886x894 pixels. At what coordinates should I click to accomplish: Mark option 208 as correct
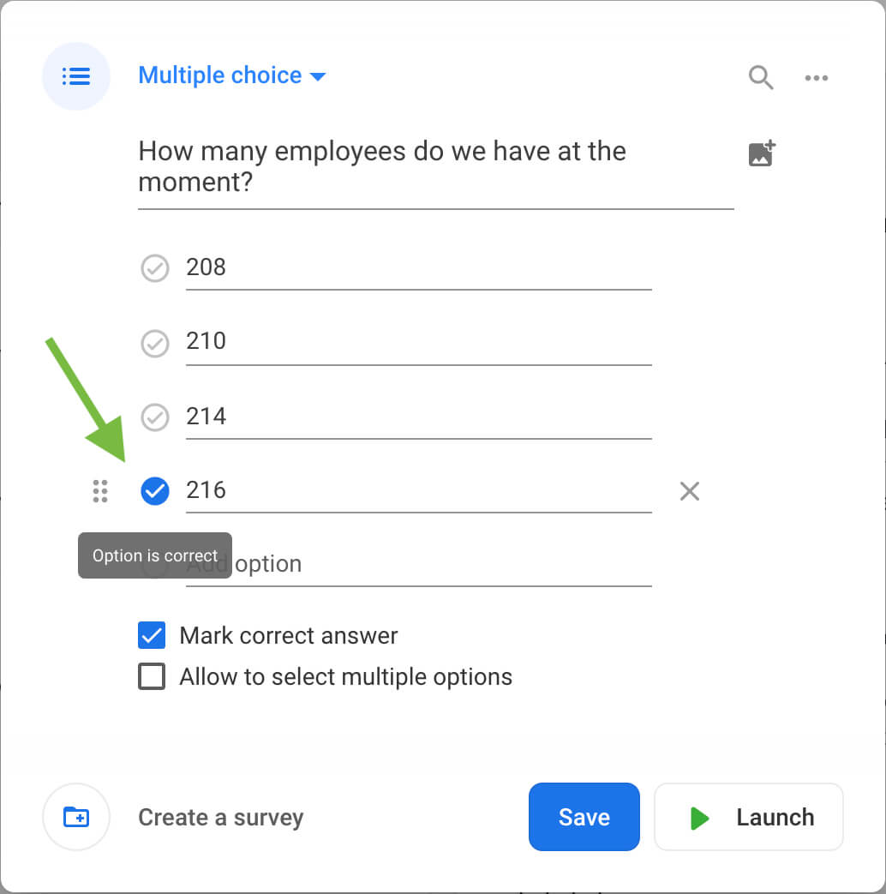coord(154,268)
